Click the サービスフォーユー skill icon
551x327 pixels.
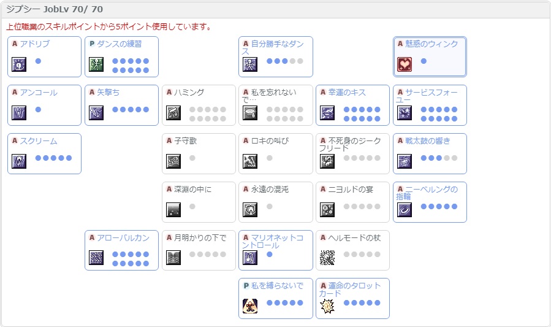point(405,113)
